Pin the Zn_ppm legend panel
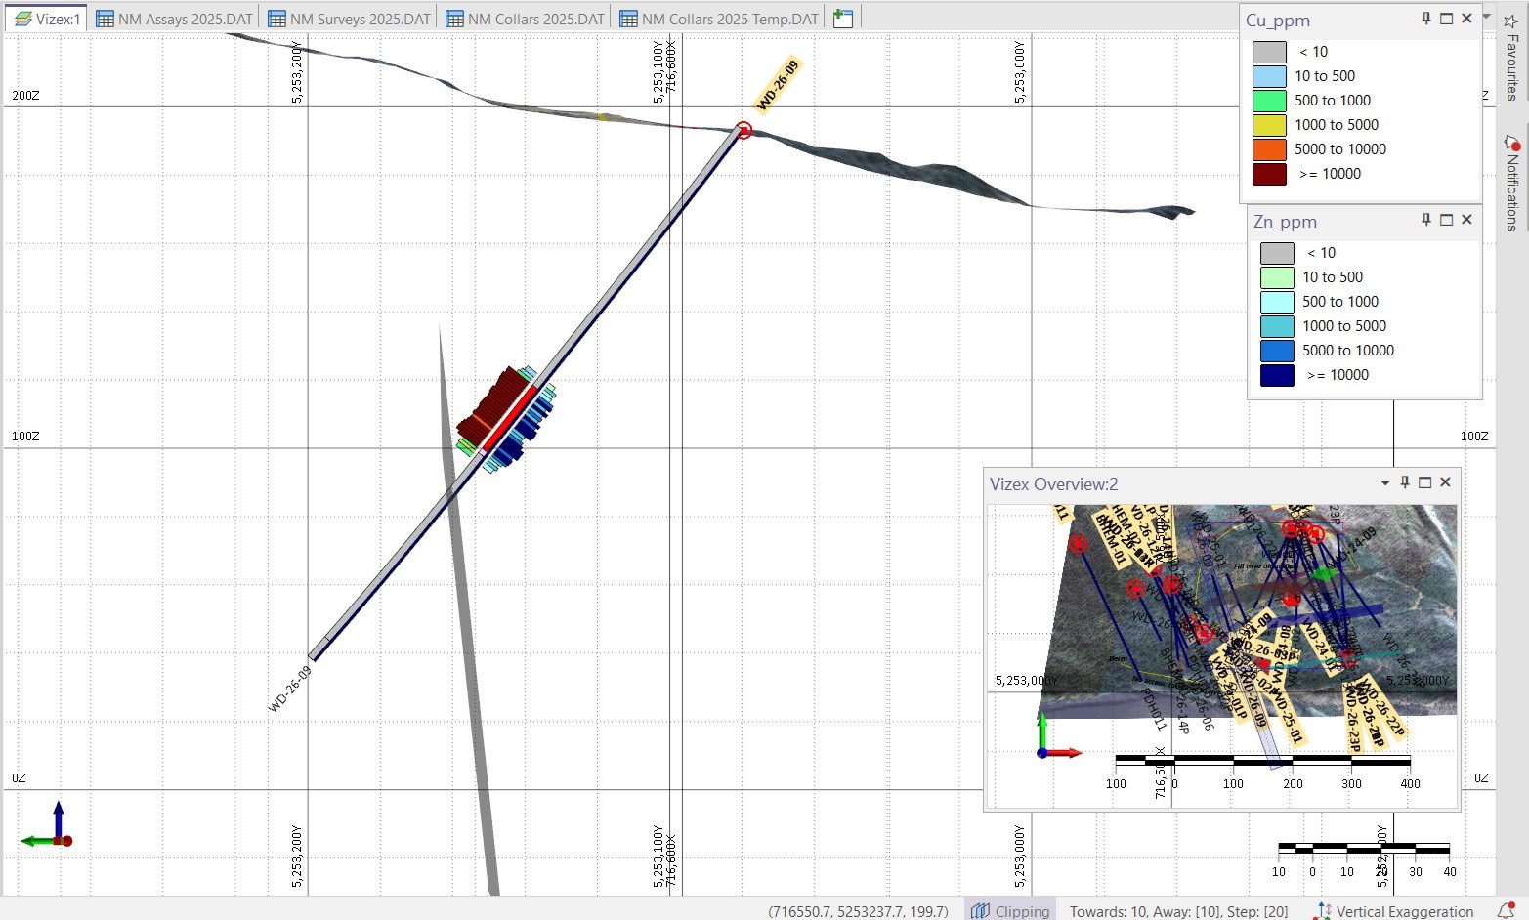 coord(1425,220)
